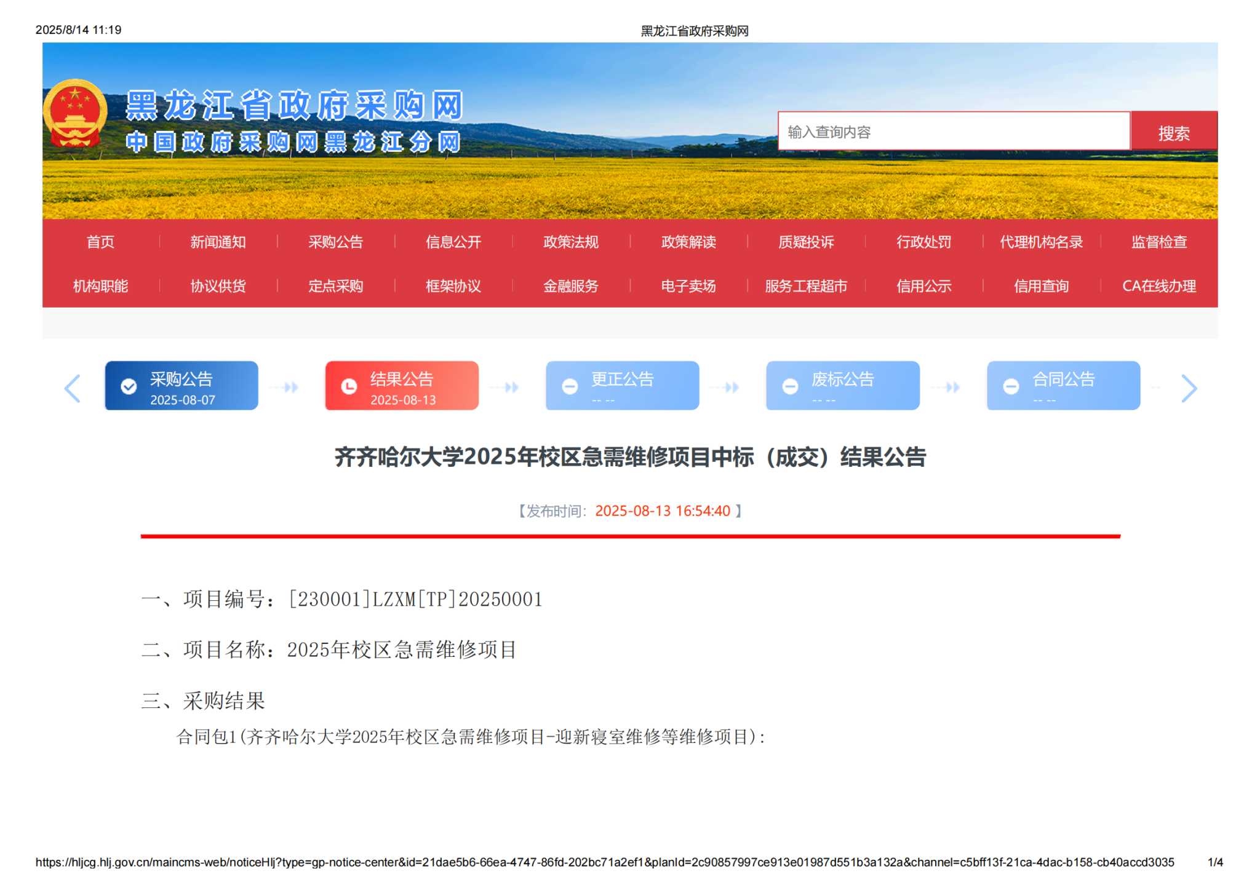Click the left arrow of timeline
This screenshot has width=1260, height=890.
coord(73,388)
